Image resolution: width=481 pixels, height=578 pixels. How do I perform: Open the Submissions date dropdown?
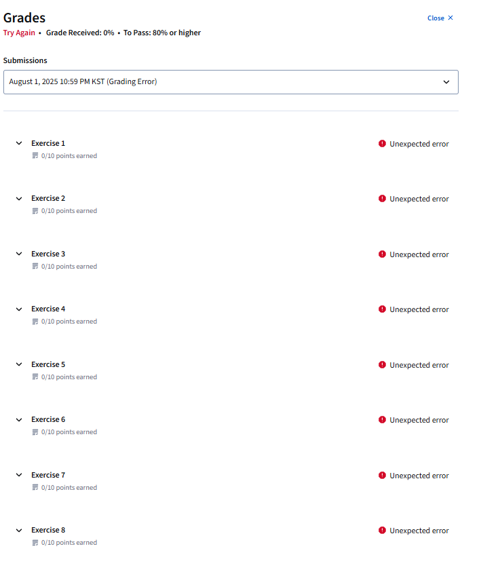[231, 82]
